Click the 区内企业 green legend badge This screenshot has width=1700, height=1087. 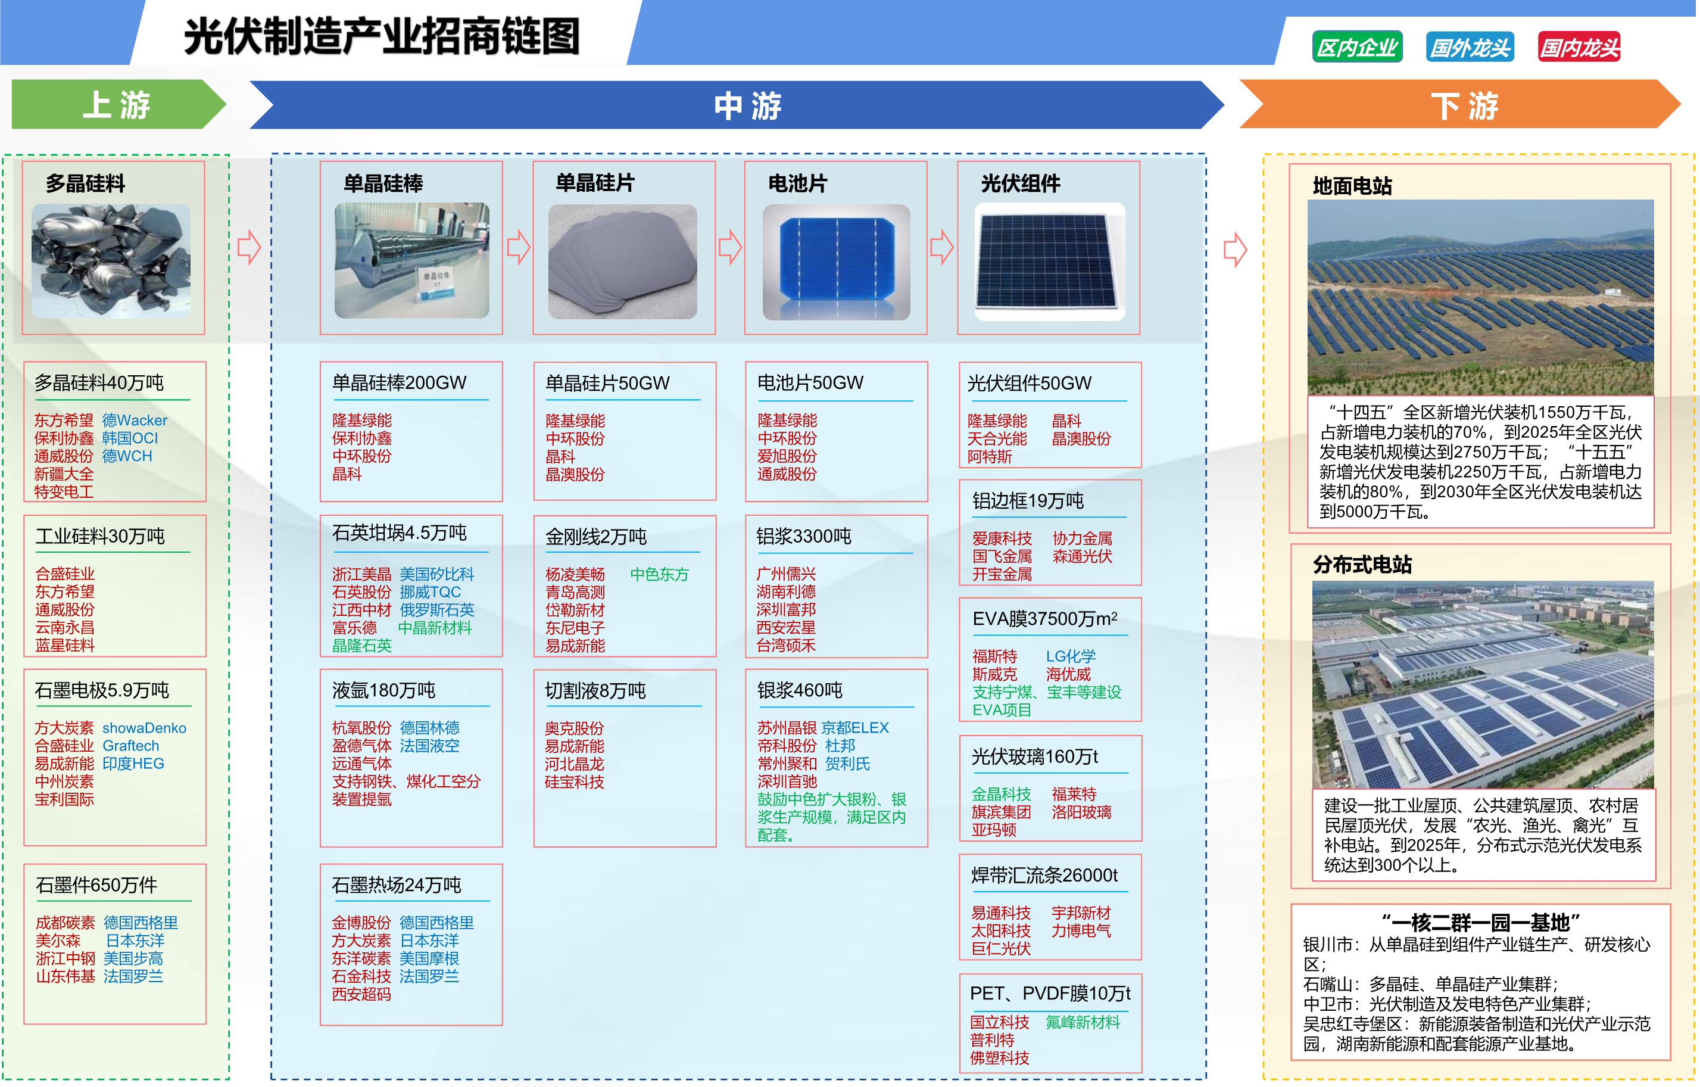[x=1357, y=47]
